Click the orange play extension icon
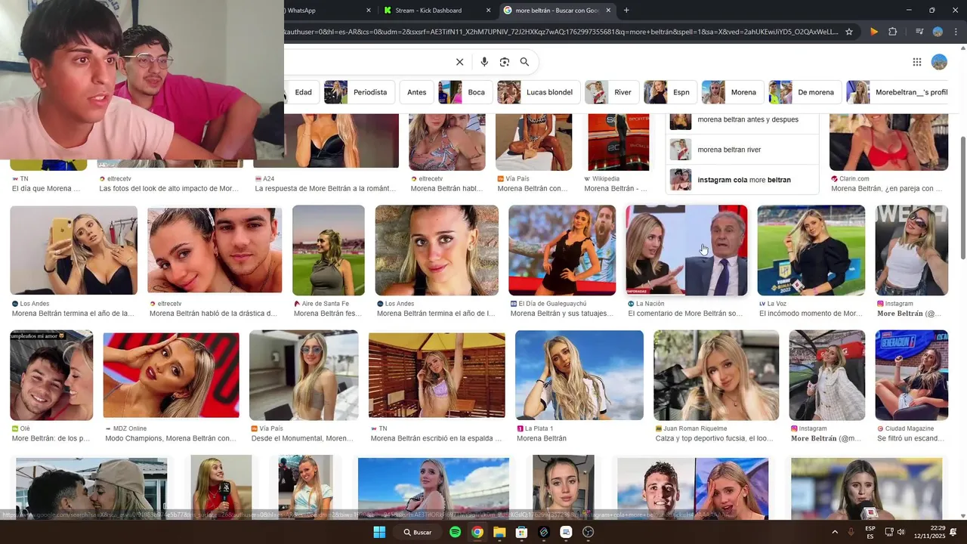967x544 pixels. pos(874,32)
